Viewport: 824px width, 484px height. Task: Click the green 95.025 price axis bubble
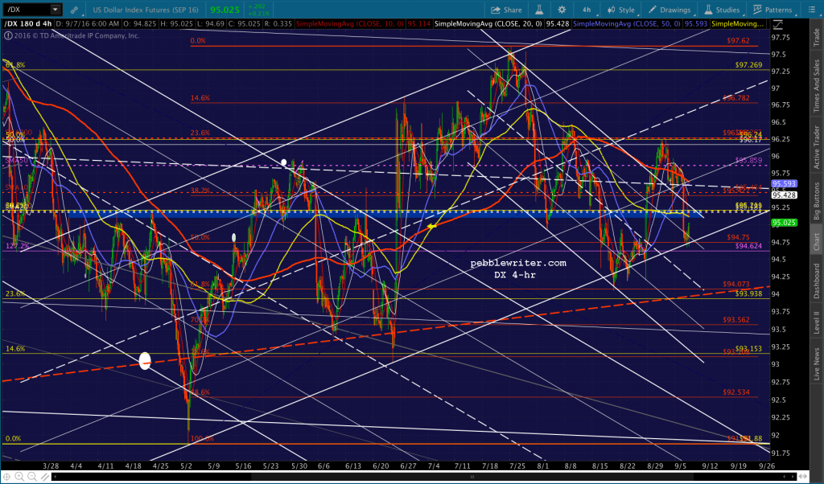[x=784, y=223]
